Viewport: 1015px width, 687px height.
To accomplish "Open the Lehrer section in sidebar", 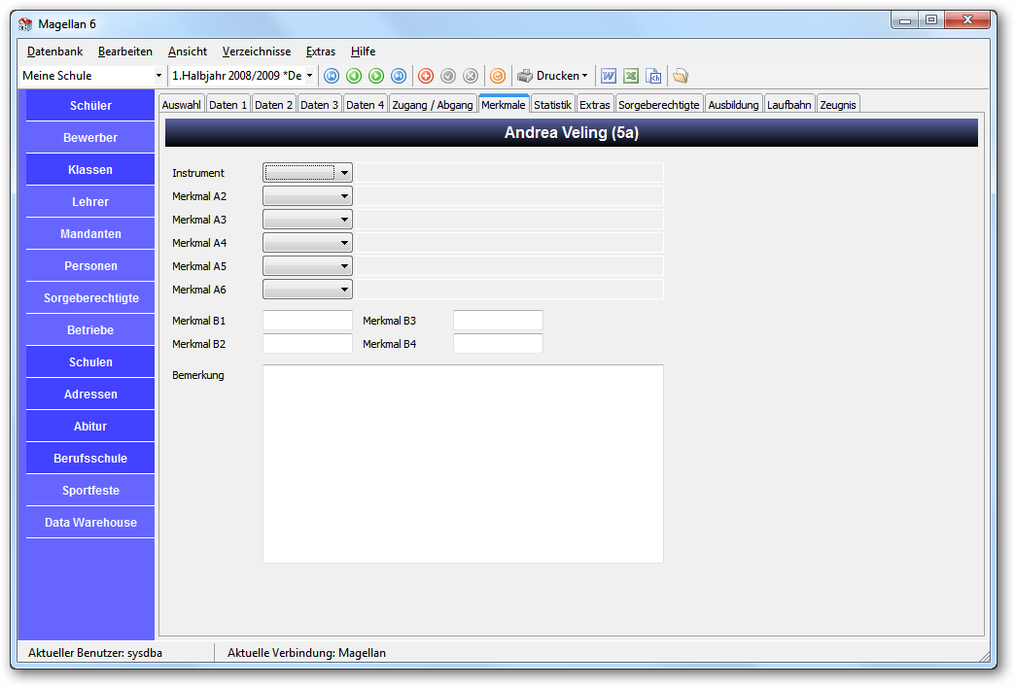I will point(90,202).
